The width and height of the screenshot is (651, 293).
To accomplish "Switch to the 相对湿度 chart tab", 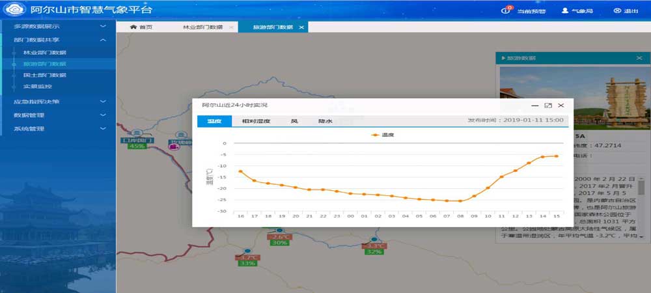I will click(x=256, y=121).
